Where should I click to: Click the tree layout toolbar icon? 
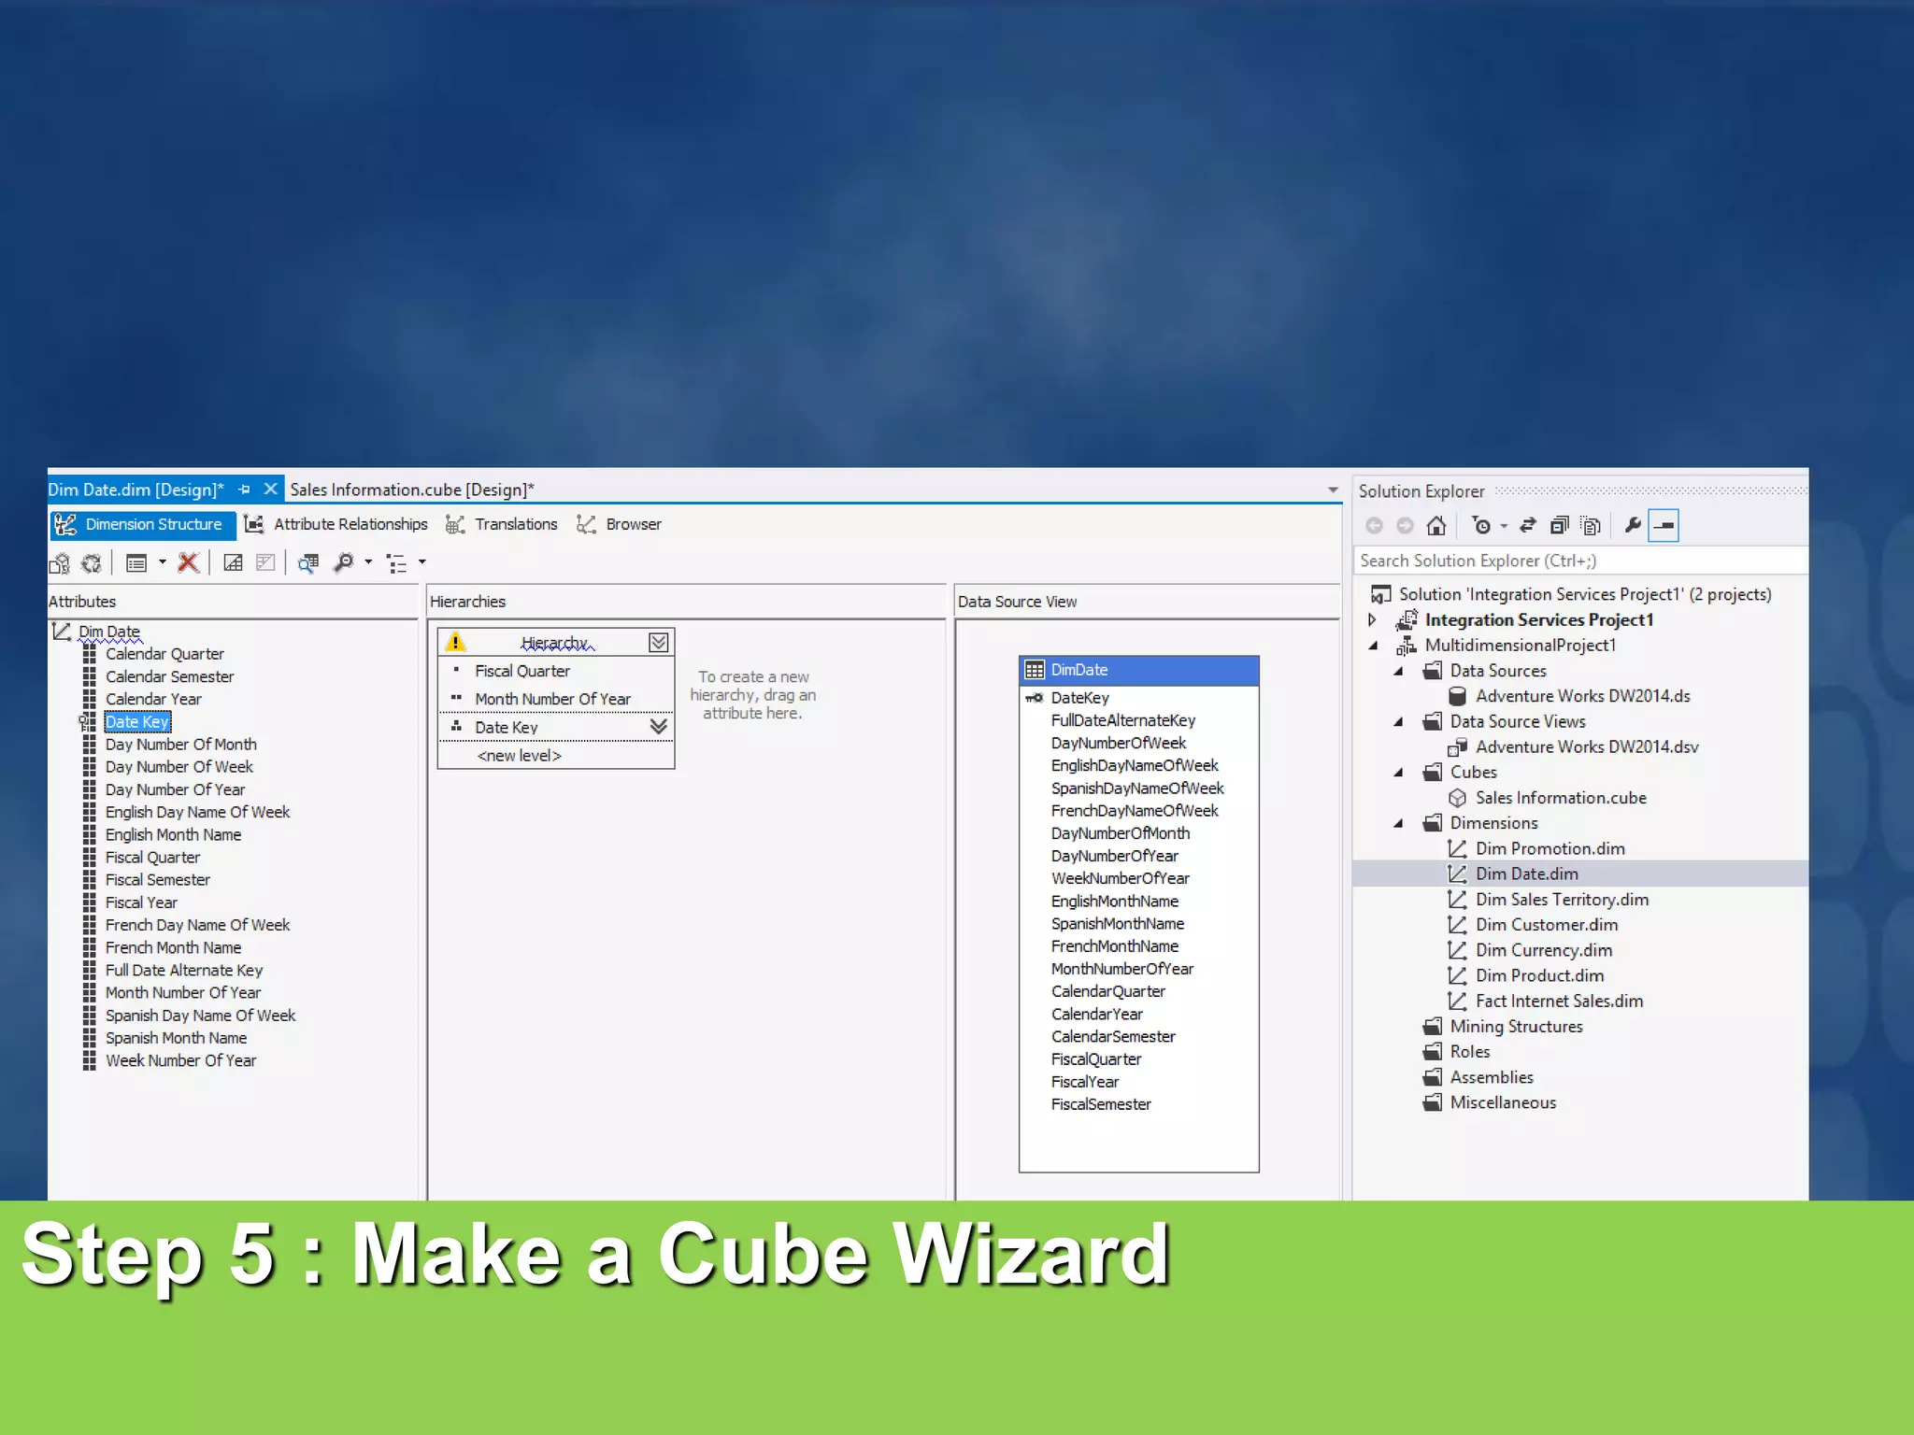pyautogui.click(x=397, y=563)
